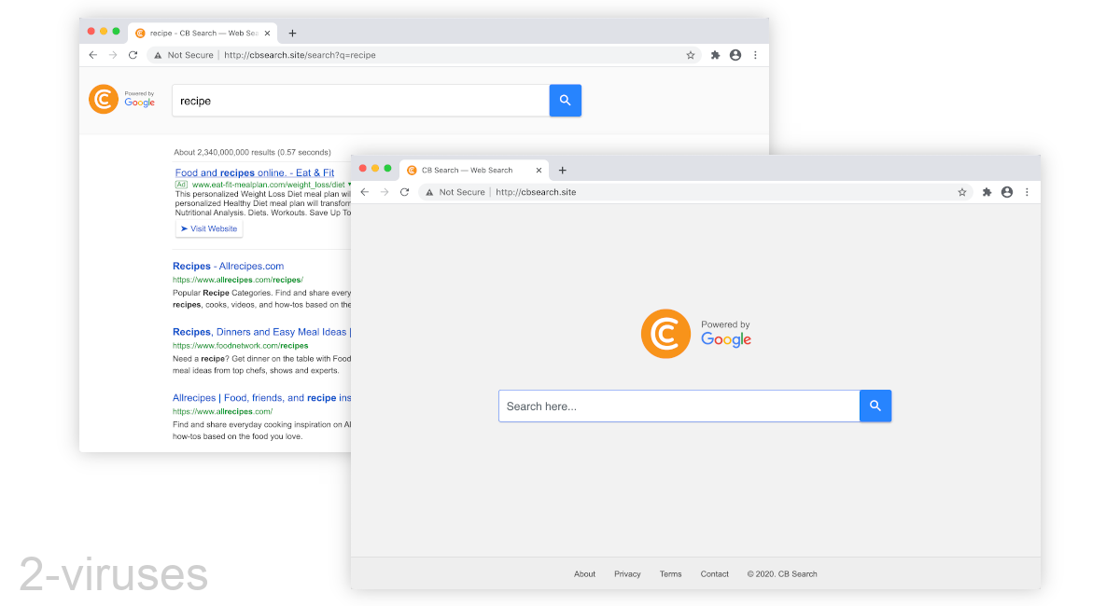Click the Contact link in the footer
Image resolution: width=1120 pixels, height=606 pixels.
pyautogui.click(x=714, y=573)
